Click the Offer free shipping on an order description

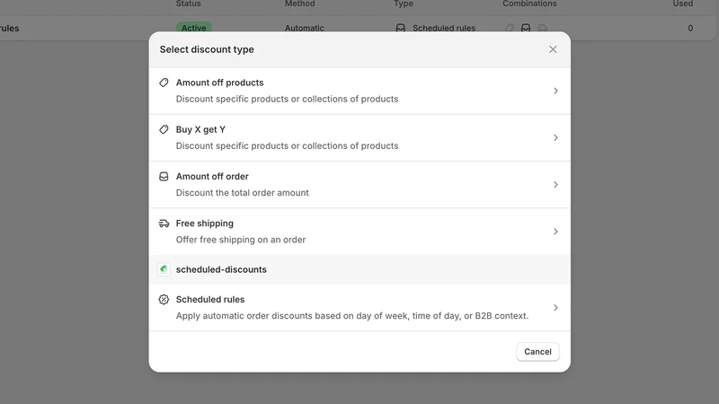(241, 240)
